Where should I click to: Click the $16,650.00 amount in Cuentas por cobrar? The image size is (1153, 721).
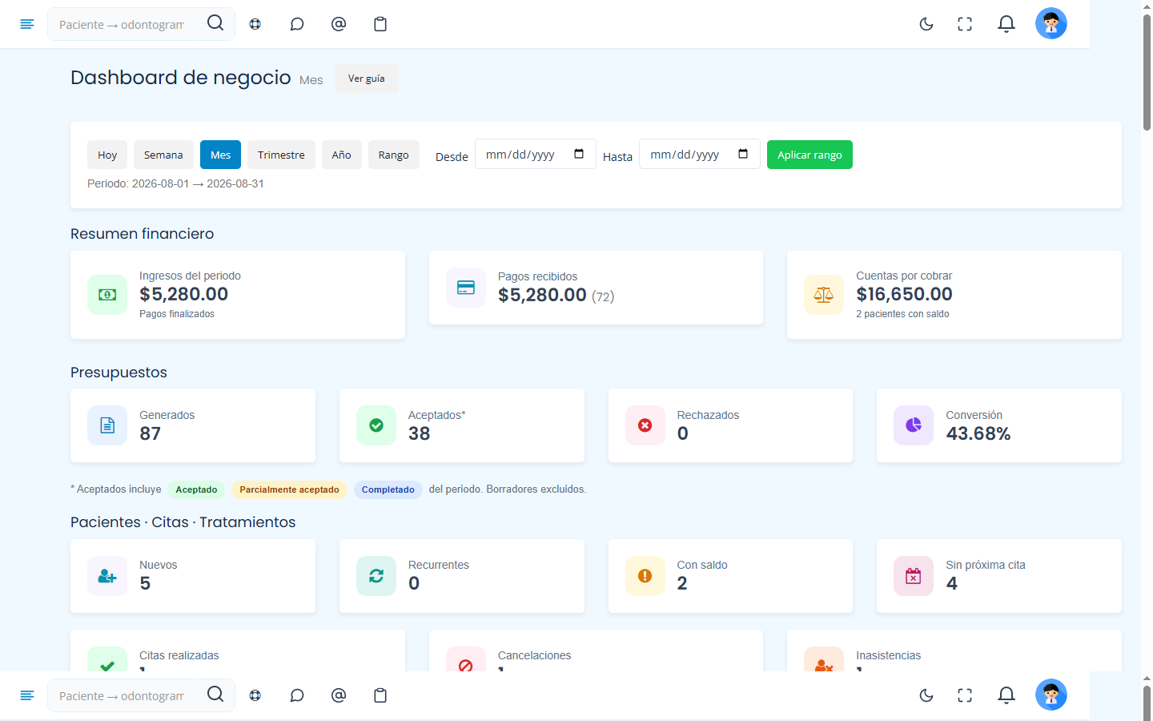904,294
